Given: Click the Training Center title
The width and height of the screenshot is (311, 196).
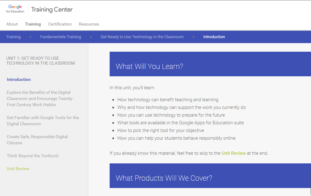Looking at the screenshot, I should click(52, 10).
